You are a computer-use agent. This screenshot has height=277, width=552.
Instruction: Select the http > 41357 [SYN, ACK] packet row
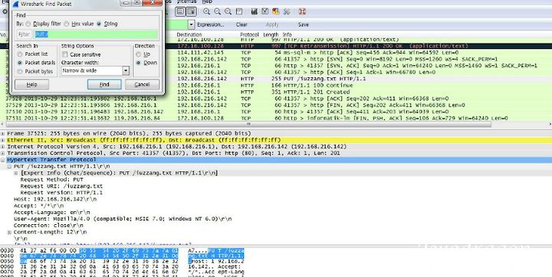click(276, 66)
